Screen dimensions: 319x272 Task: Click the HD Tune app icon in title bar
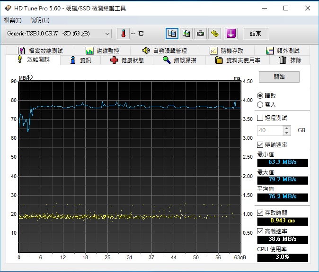[8, 8]
